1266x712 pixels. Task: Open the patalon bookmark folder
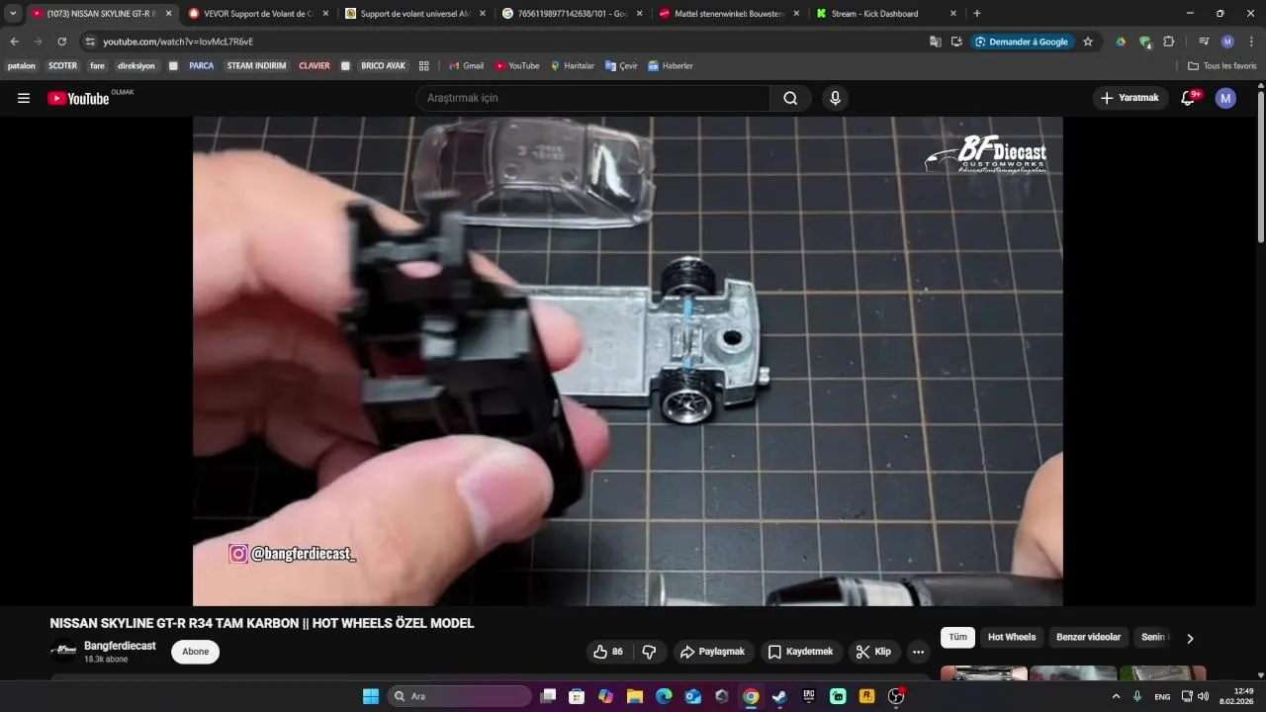[x=22, y=66]
